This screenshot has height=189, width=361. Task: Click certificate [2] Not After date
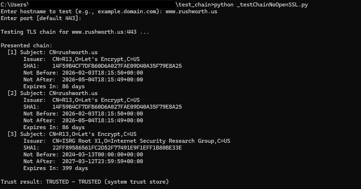102,121
